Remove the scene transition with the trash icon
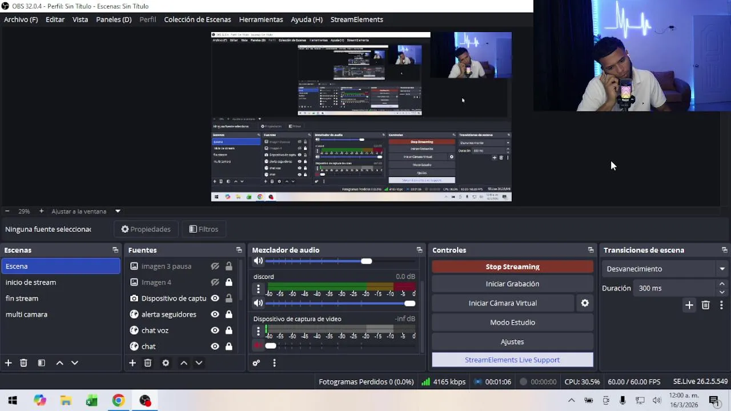731x411 pixels. click(x=706, y=305)
